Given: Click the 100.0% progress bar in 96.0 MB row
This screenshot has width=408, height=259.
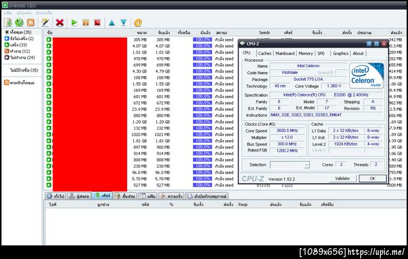Looking at the screenshot, I should pos(203,173).
